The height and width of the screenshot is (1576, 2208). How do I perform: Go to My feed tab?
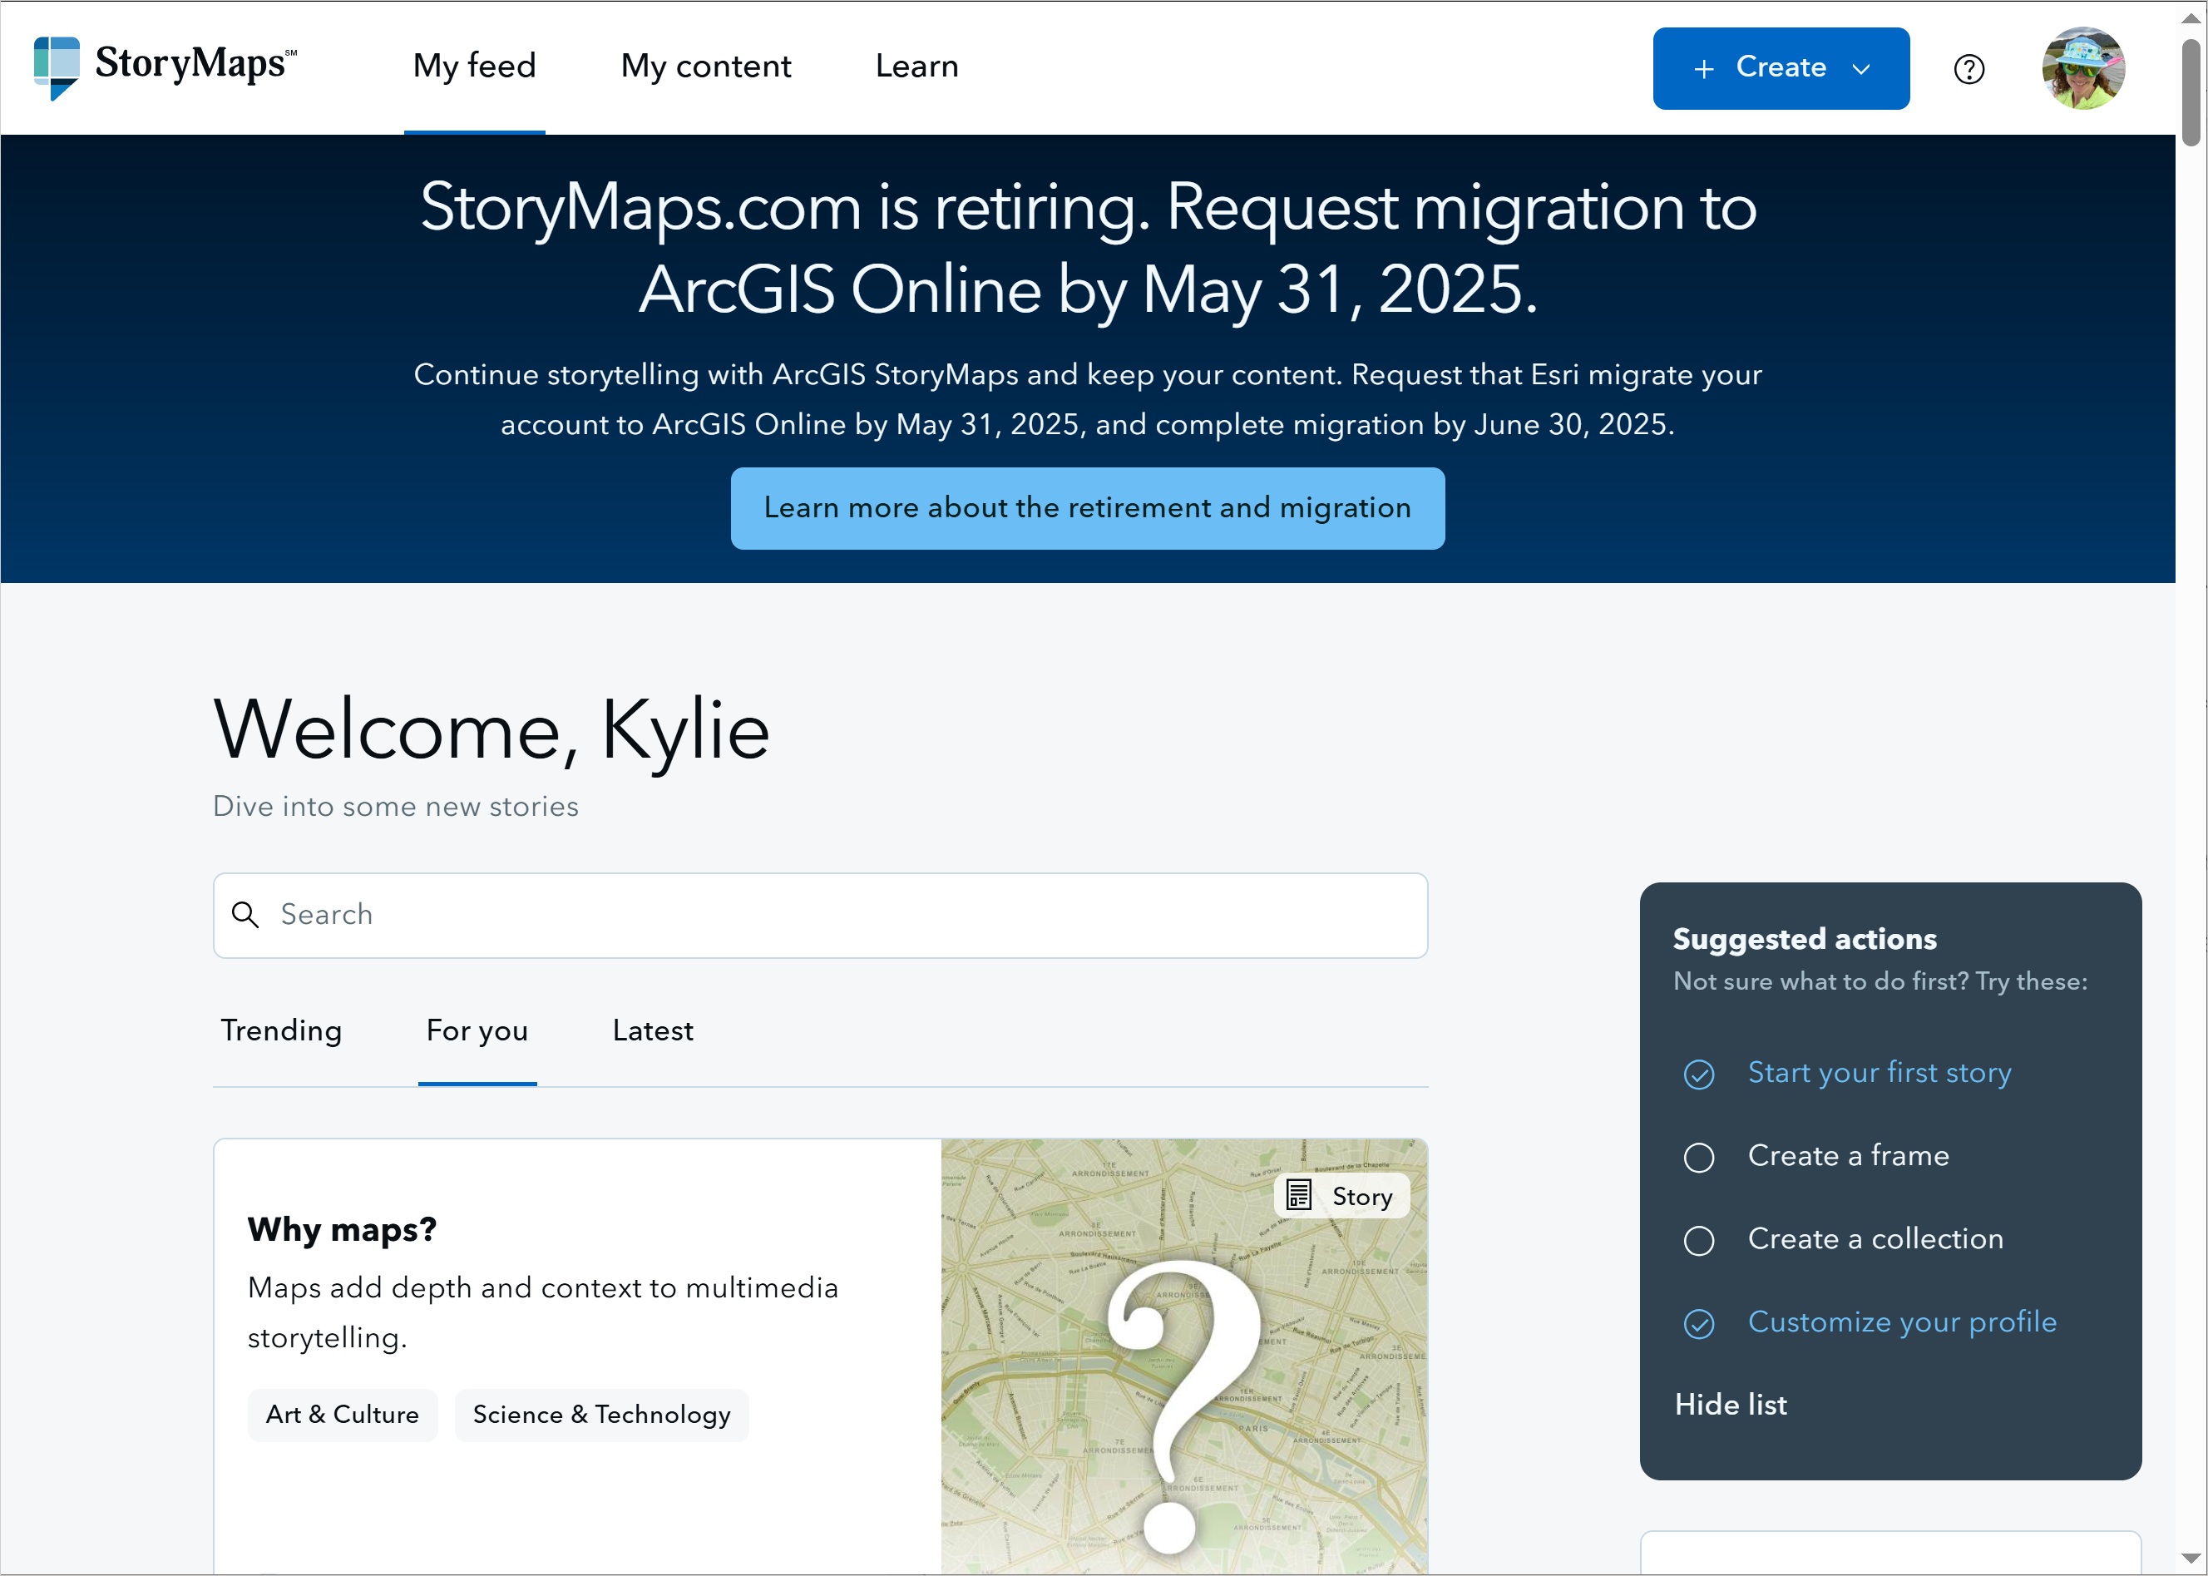474,66
